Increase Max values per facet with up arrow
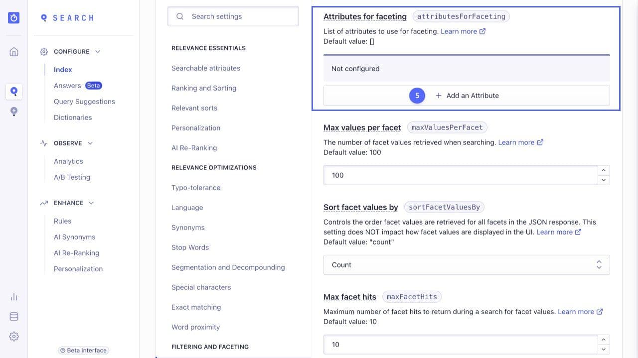Image resolution: width=638 pixels, height=358 pixels. tap(604, 170)
